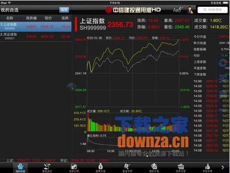Tap the SH999999 stock code
This screenshot has height=173, width=230.
(x=93, y=28)
